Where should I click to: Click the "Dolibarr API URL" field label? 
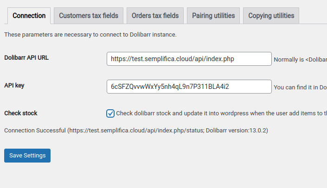26,58
